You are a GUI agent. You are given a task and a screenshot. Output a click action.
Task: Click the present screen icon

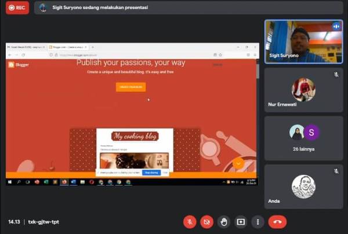[241, 222]
